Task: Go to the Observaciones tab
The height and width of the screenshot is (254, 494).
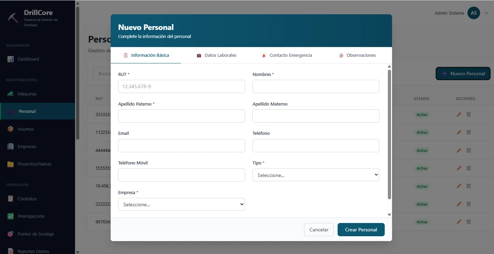Action: [x=357, y=55]
